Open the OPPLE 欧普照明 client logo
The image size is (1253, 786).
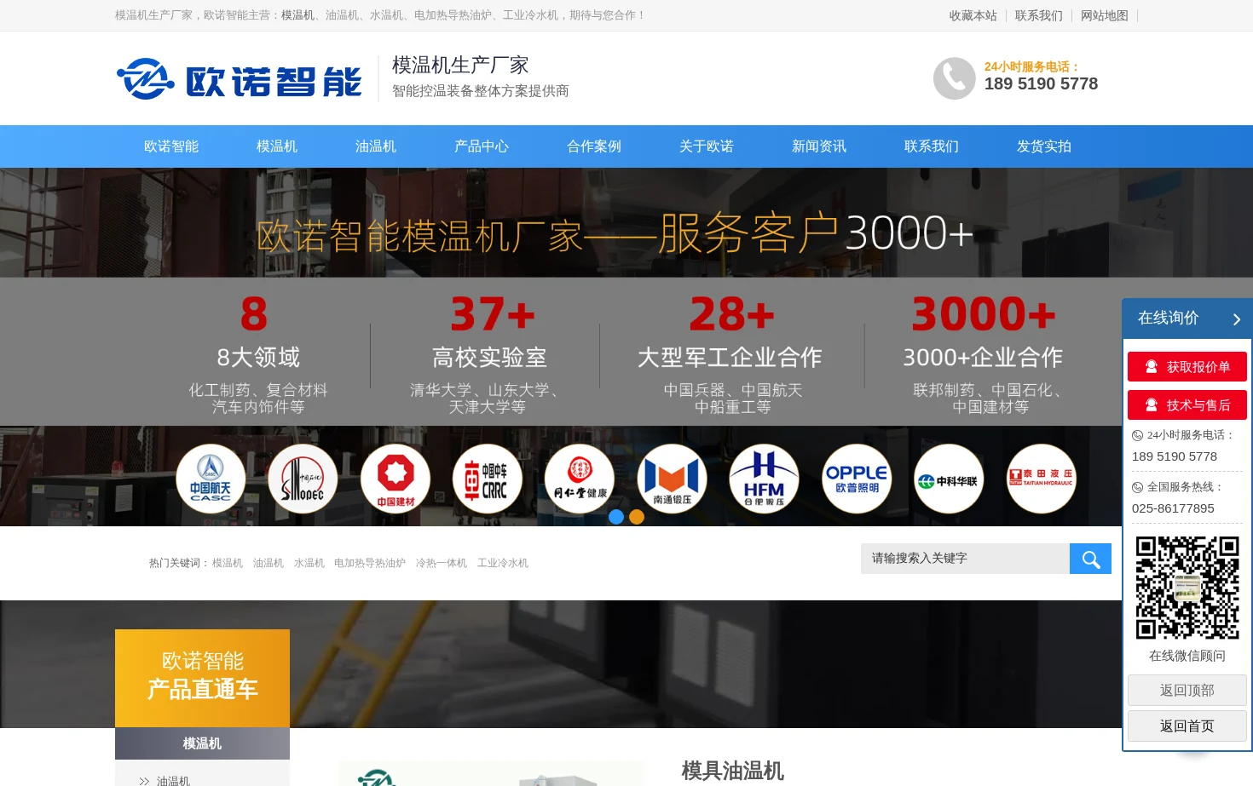point(857,479)
